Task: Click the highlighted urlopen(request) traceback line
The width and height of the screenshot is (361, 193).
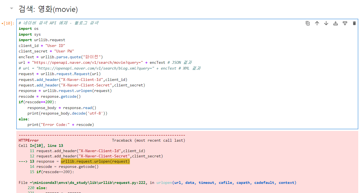Action: 95,161
